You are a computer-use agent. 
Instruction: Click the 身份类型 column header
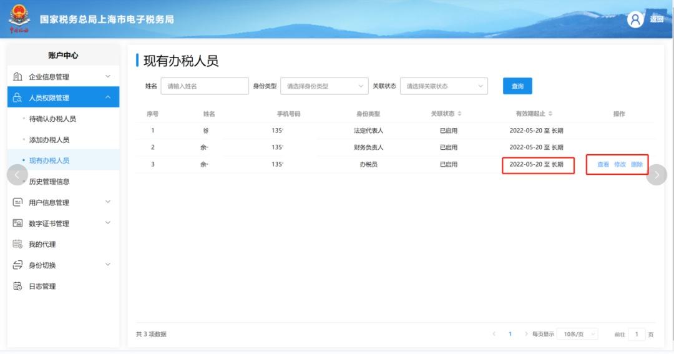pyautogui.click(x=368, y=114)
